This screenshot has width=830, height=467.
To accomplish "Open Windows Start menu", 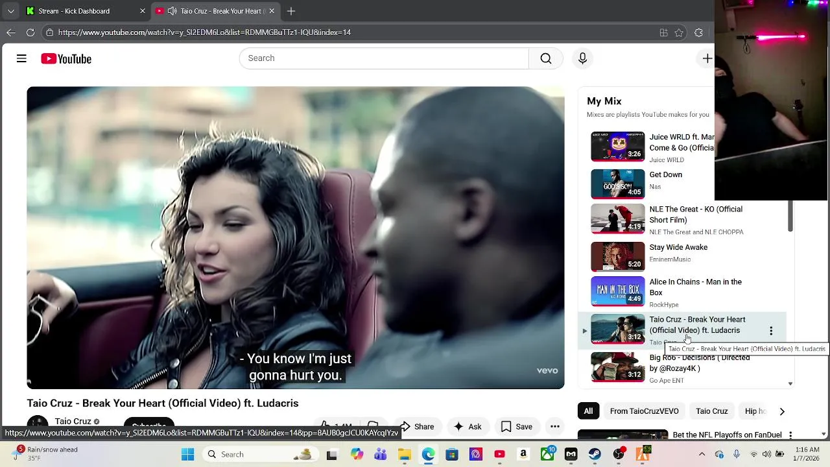I will (x=187, y=455).
